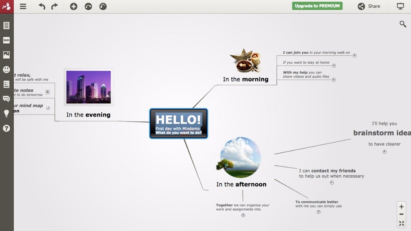Open the smiley icons panel
Screen dimensions: 411x231
tap(7, 69)
